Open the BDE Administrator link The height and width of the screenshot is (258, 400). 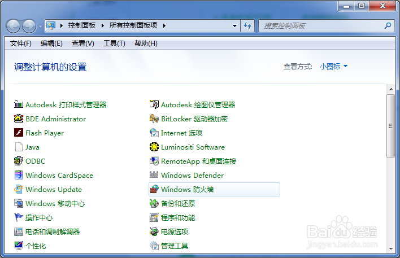[x=55, y=119]
